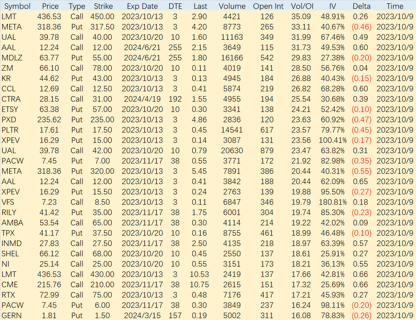Image resolution: width=416 pixels, height=320 pixels.
Task: Select the GERN symbol cell
Action: coord(11,316)
